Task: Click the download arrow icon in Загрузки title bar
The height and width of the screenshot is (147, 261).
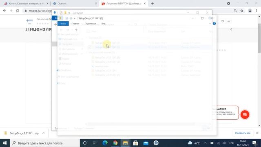Action: 55,13
